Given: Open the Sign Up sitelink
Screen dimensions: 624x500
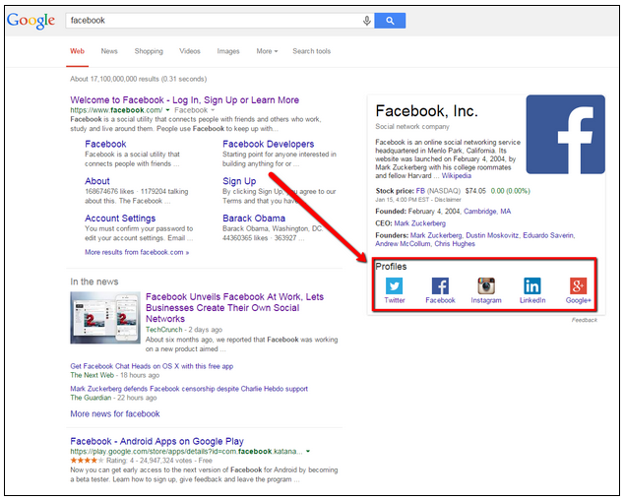Looking at the screenshot, I should click(x=239, y=181).
